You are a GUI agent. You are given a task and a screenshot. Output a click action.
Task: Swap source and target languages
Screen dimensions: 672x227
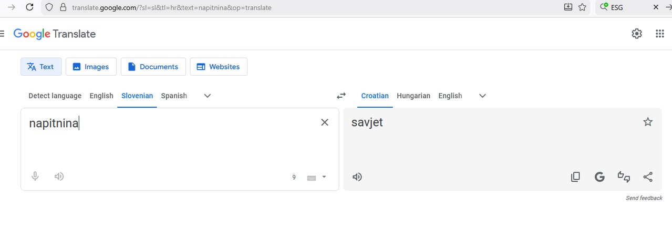tap(342, 96)
